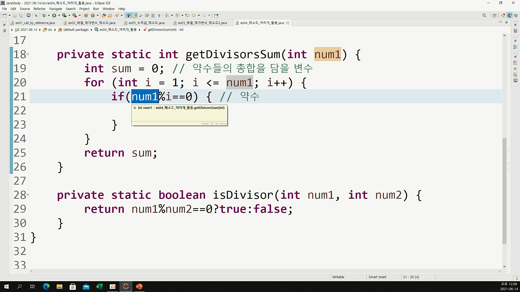Screen dimensions: 520x292
Task: Click getDivisorsSum(int) breadcrumb item
Action: (x=165, y=30)
